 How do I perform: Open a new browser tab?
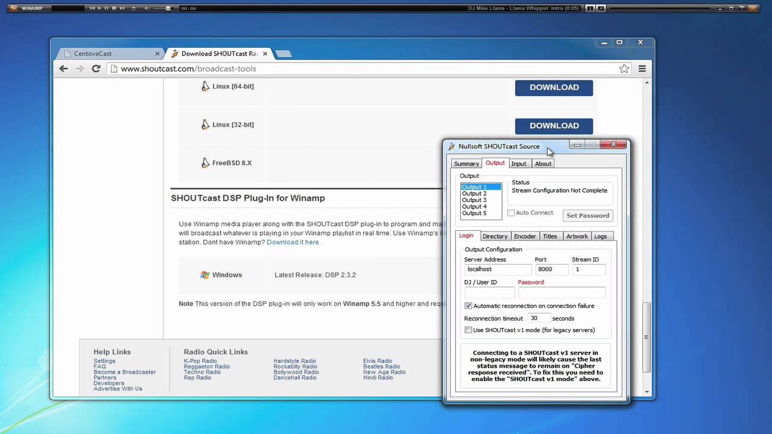pos(283,54)
